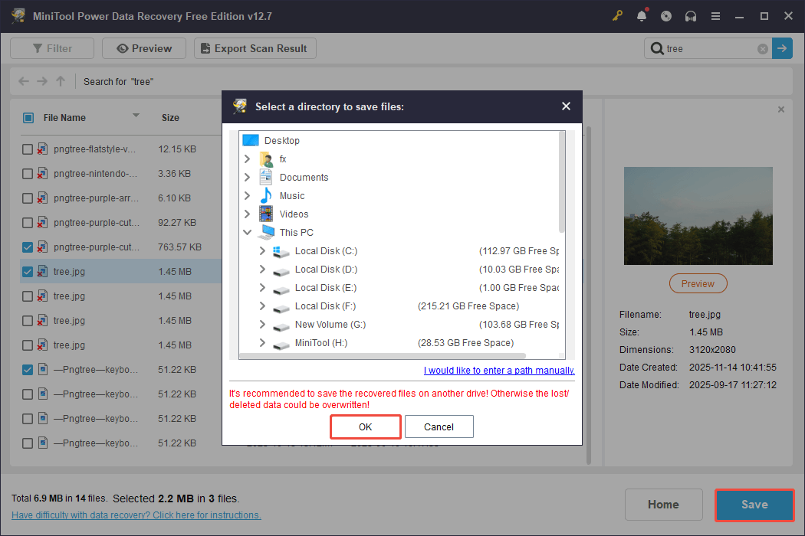
Task: Clear the search box with the x icon
Action: [762, 48]
